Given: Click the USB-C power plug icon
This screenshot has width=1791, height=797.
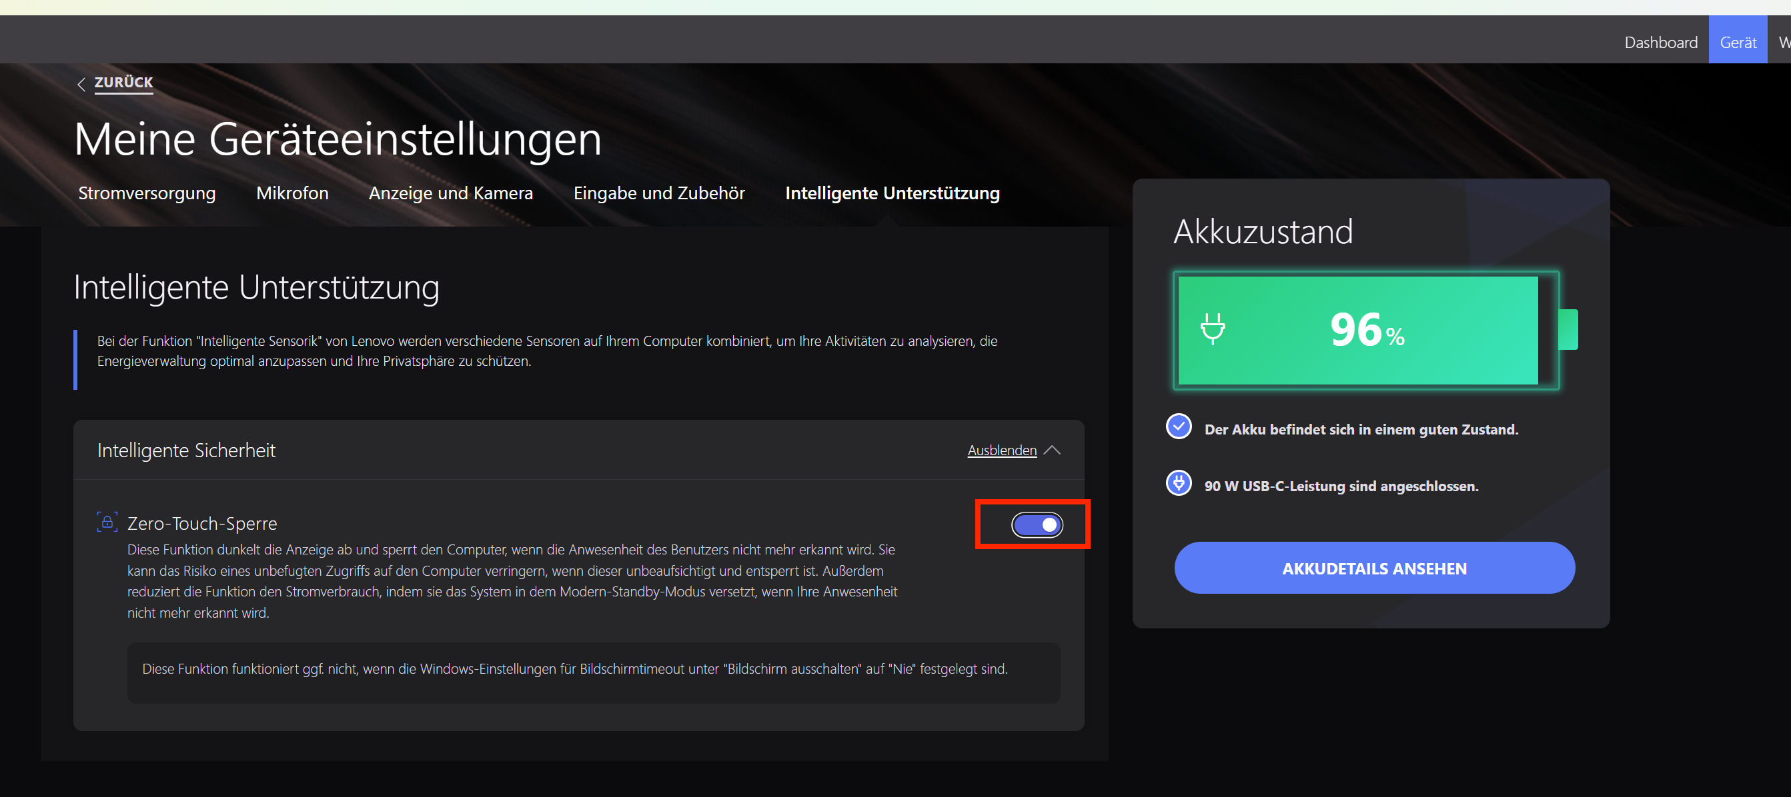Looking at the screenshot, I should pos(1179,483).
